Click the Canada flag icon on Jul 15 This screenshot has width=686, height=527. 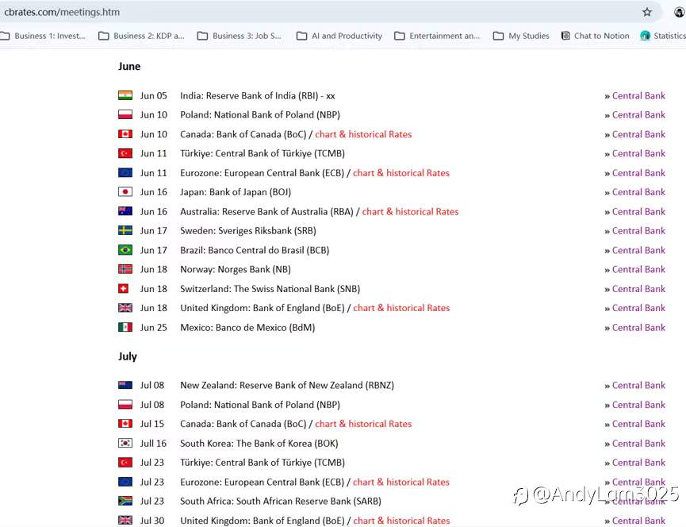click(125, 424)
